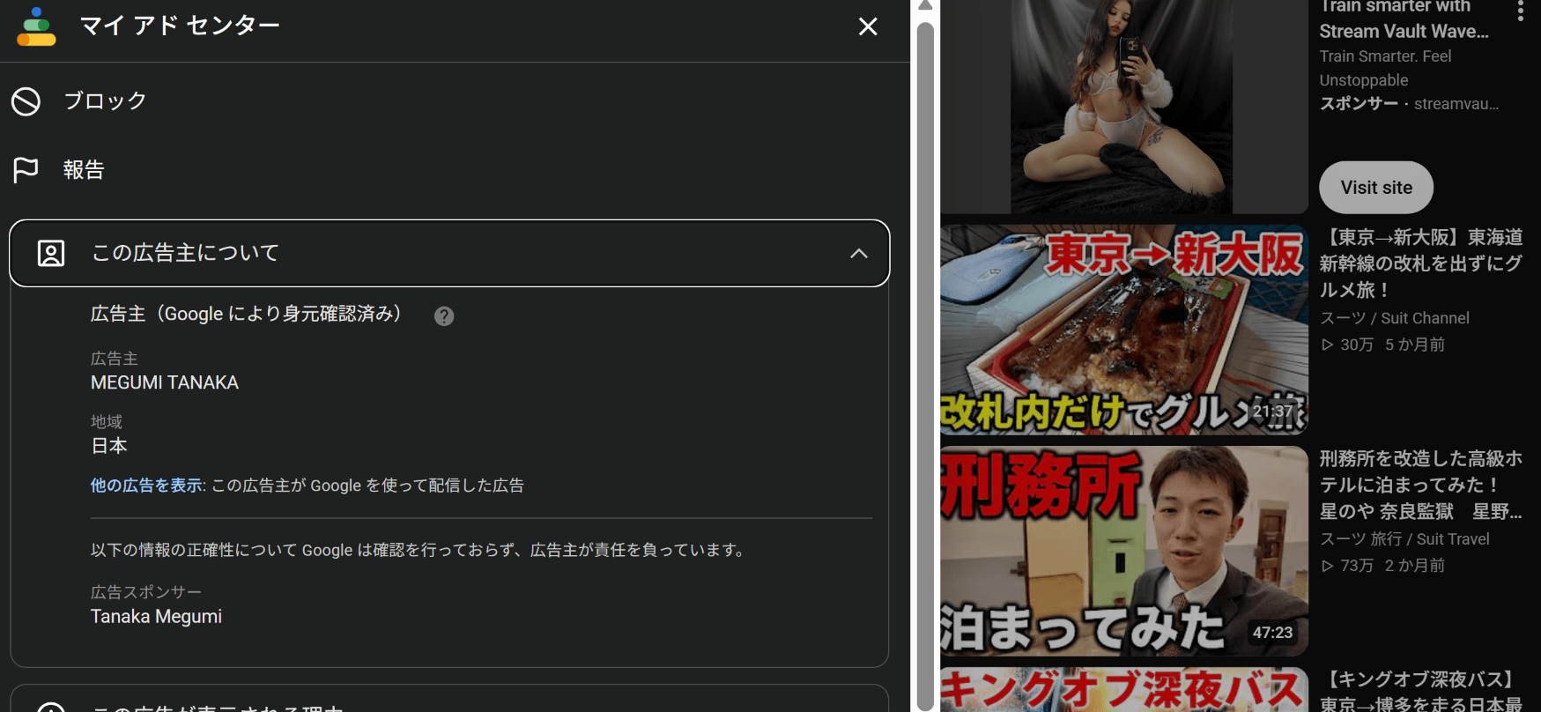Open the sponsored ad options menu
The height and width of the screenshot is (712, 1541).
[x=1520, y=11]
